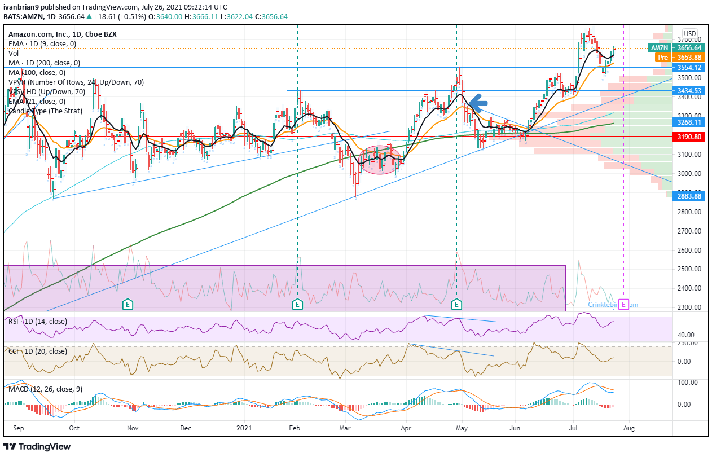
Task: Click 3000.00 on the price axis
Action: pos(690,174)
